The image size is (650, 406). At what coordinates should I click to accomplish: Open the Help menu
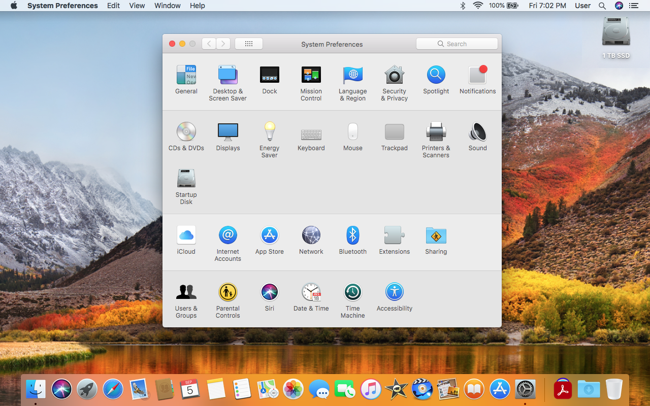(x=198, y=6)
